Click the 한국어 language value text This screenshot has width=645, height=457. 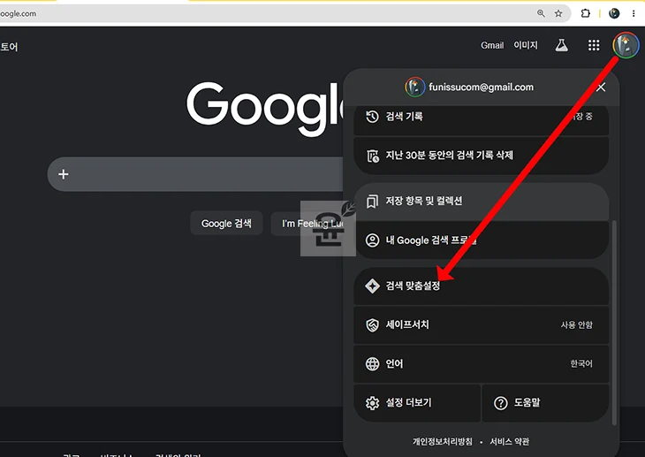pyautogui.click(x=581, y=363)
